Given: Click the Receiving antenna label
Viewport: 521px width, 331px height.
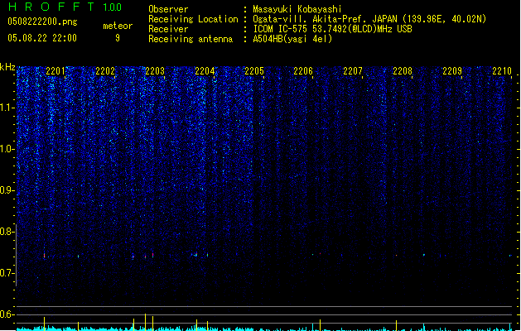Looking at the screenshot, I should point(191,39).
